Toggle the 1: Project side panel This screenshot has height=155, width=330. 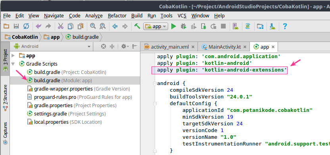pos(5,59)
